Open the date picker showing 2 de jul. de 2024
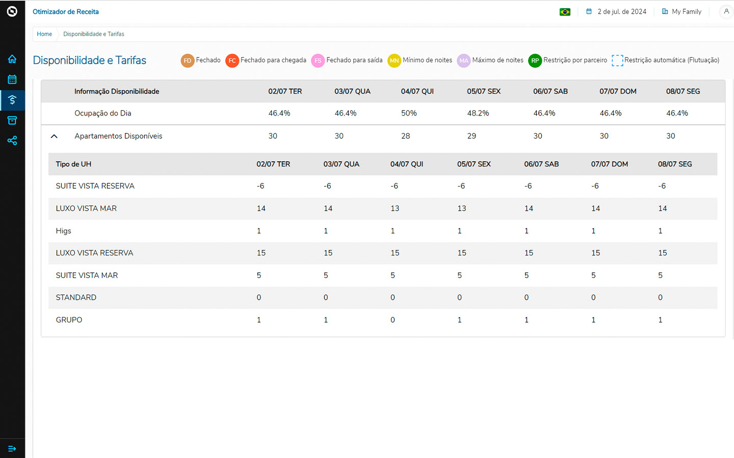 [x=616, y=12]
